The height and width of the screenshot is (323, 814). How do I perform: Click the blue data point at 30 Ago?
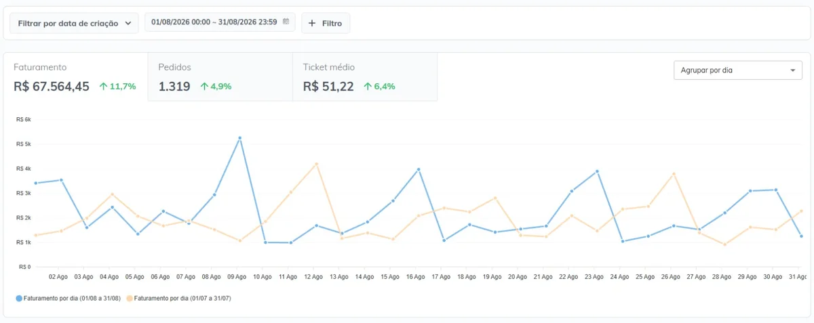point(775,190)
